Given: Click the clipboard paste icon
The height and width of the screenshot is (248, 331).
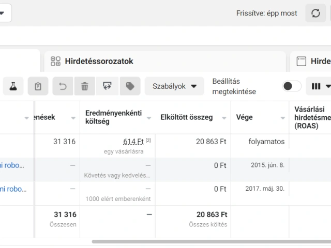Looking at the screenshot, I should [x=38, y=86].
